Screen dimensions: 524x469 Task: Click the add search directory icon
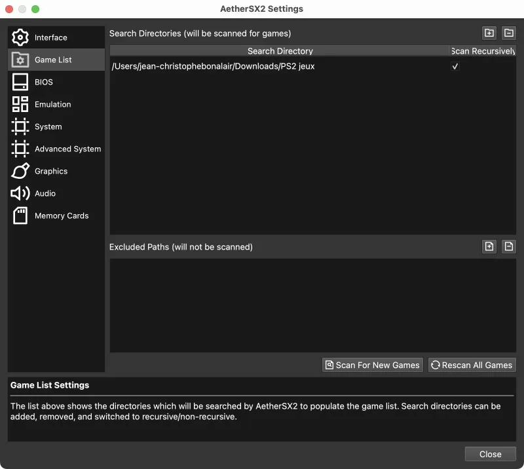coord(489,33)
